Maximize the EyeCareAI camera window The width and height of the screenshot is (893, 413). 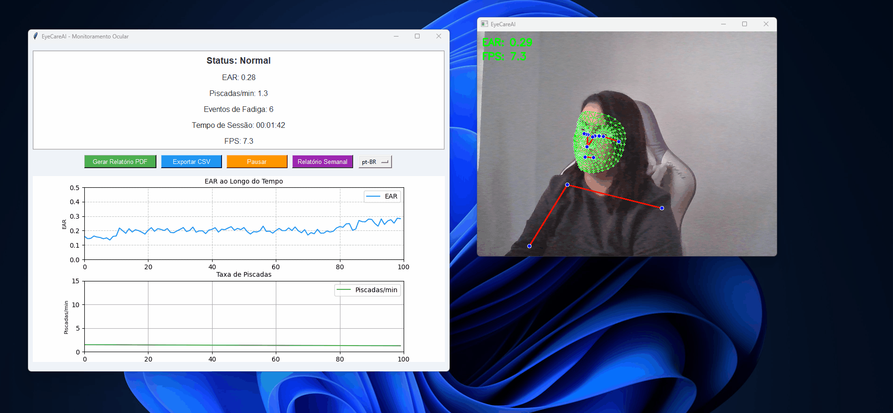click(x=745, y=24)
